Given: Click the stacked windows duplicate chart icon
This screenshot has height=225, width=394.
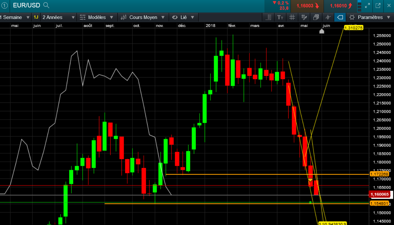Looking at the screenshot, I should (316, 17).
